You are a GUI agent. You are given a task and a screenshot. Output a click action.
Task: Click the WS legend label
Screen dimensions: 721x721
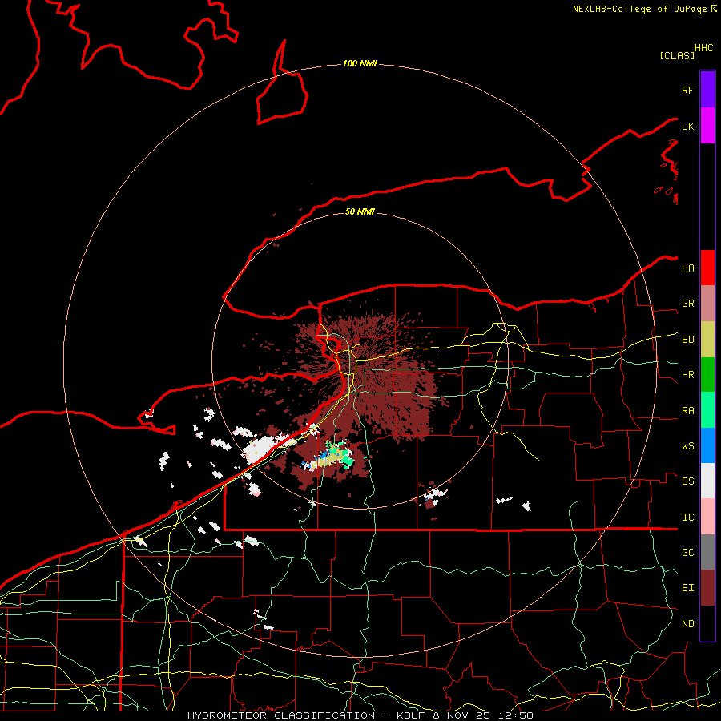[x=687, y=446]
